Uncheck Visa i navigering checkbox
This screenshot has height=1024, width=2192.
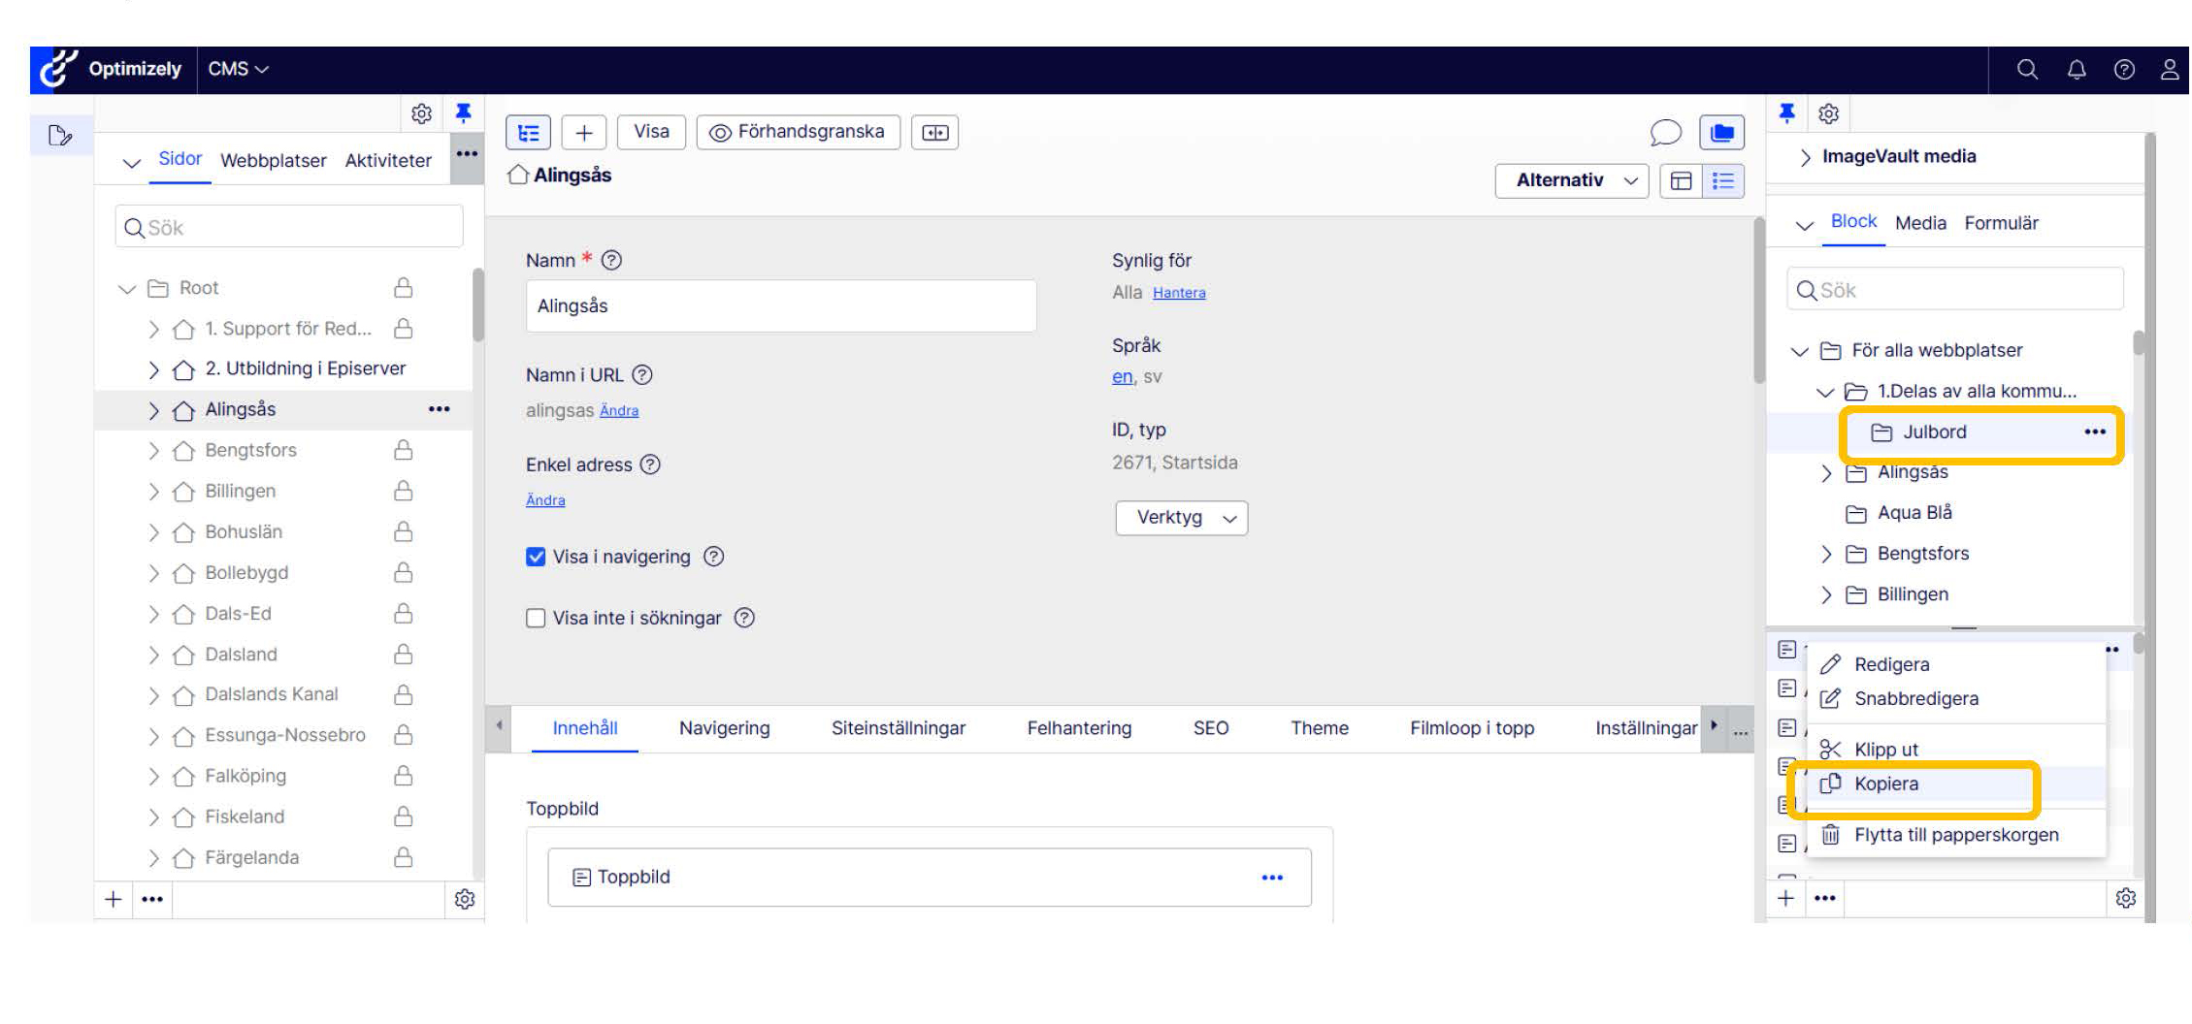click(x=536, y=557)
